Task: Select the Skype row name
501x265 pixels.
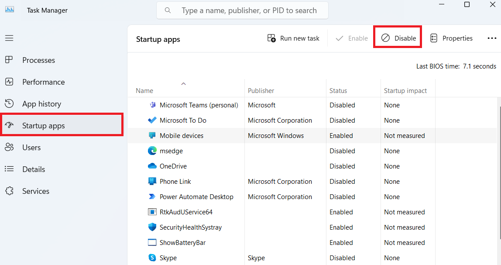Action: click(x=168, y=258)
